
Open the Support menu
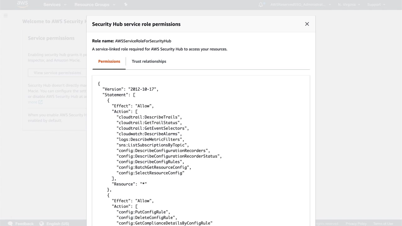[376, 5]
